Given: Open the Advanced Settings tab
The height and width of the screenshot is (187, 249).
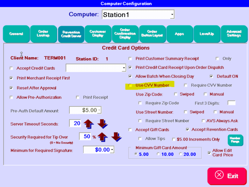Looking at the screenshot, I should [234, 34].
